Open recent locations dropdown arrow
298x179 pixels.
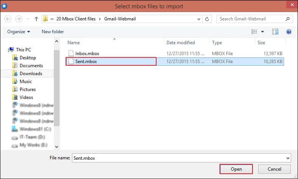pos(28,19)
